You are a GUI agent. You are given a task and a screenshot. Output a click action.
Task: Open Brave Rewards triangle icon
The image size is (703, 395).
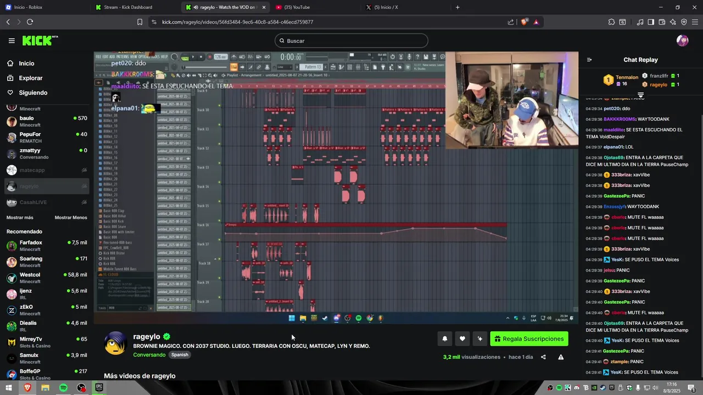[x=536, y=22]
